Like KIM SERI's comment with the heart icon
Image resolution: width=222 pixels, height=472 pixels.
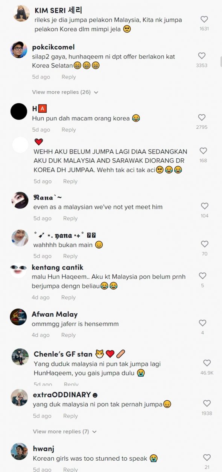(204, 19)
